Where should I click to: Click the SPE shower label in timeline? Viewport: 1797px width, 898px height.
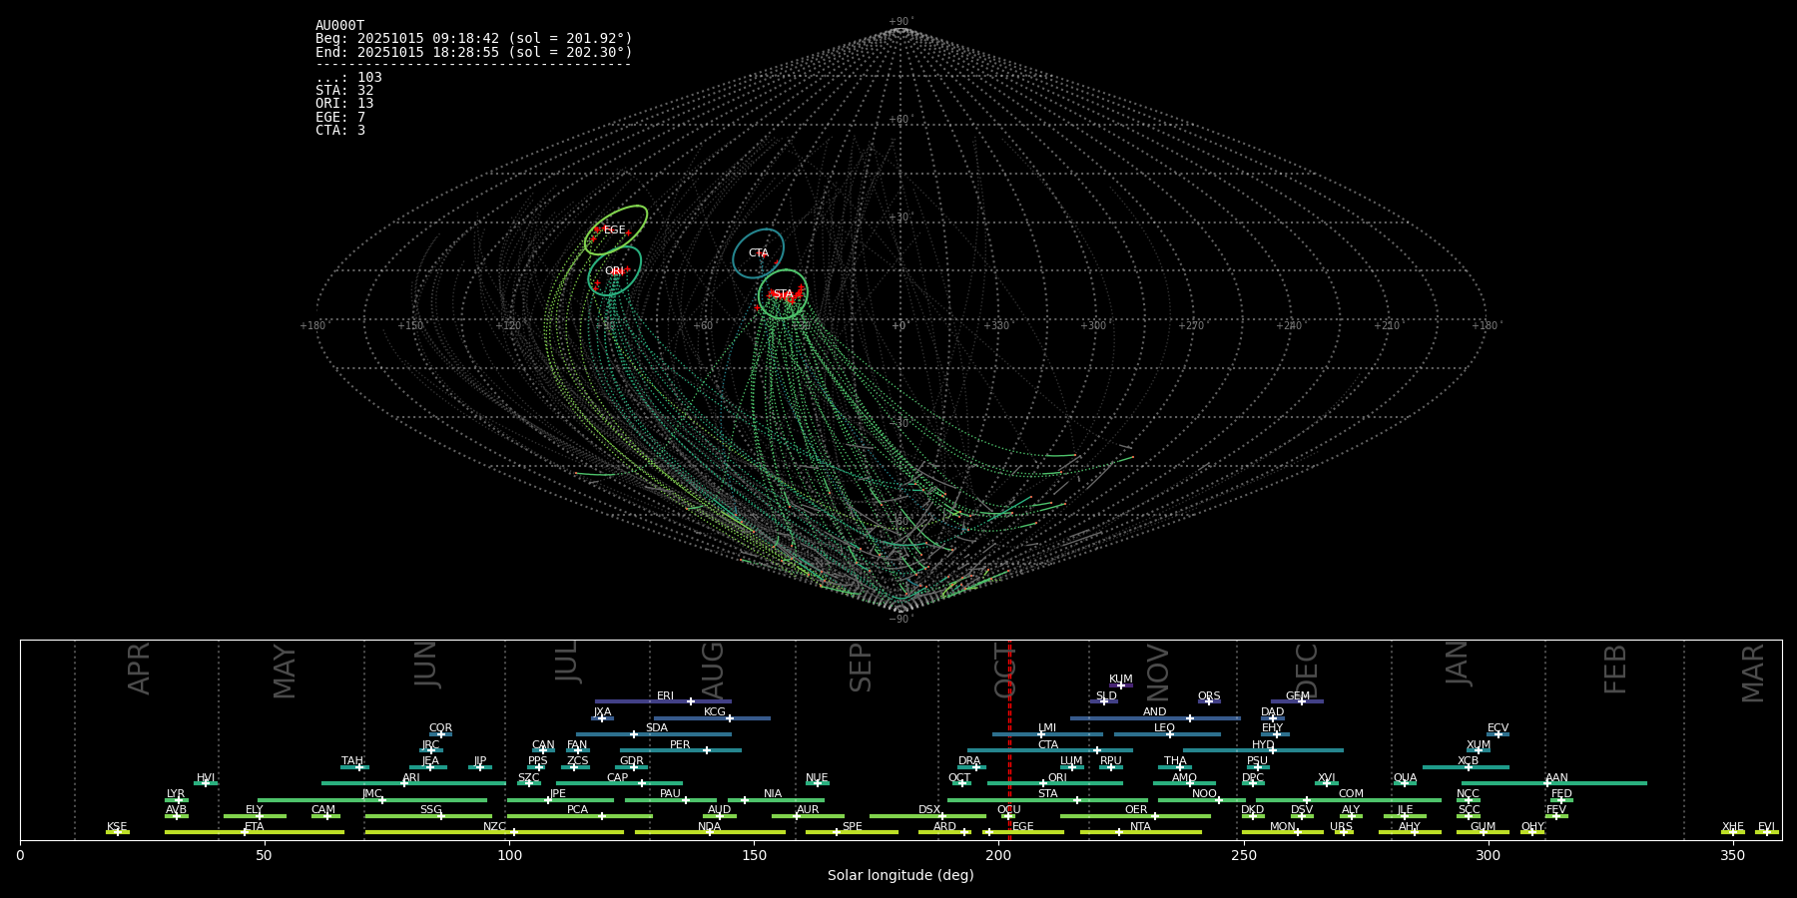point(852,827)
